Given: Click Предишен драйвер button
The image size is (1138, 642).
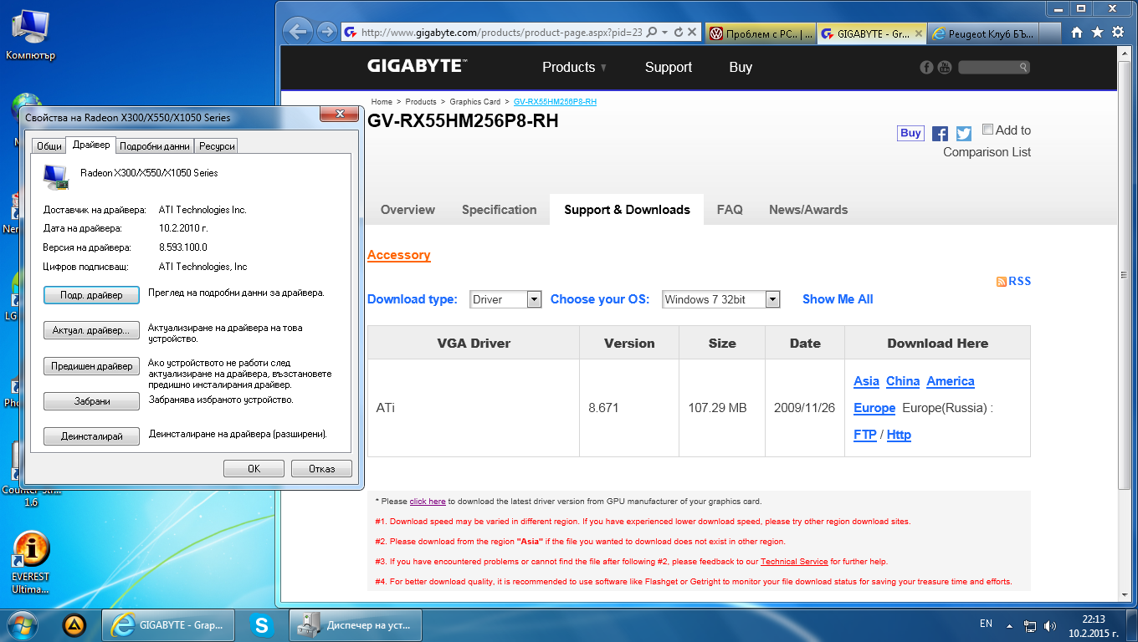Looking at the screenshot, I should point(91,366).
